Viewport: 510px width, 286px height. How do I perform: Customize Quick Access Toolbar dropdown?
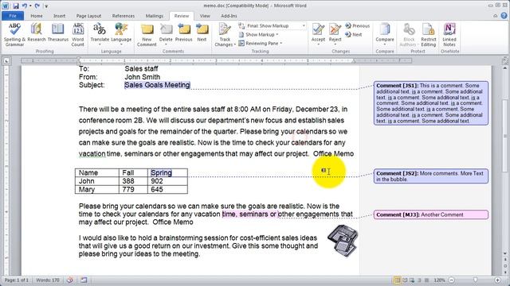[x=46, y=6]
